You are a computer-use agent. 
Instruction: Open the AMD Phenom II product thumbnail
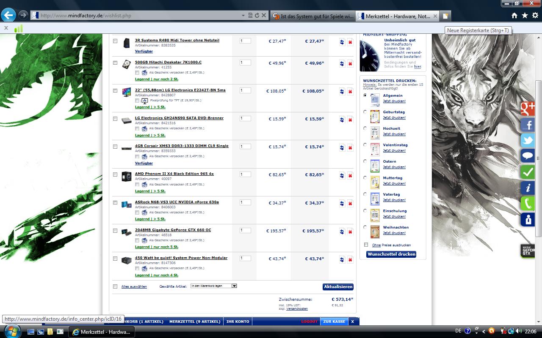(x=126, y=177)
